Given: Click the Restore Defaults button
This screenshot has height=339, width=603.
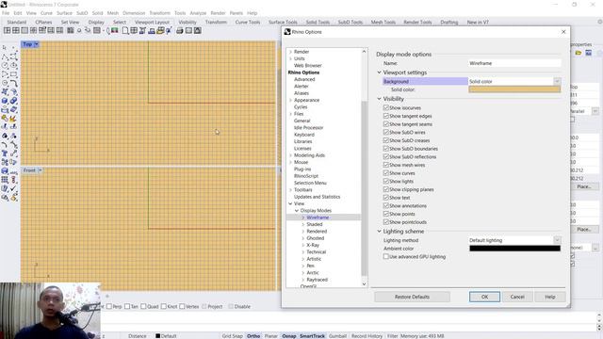Looking at the screenshot, I should [x=412, y=297].
